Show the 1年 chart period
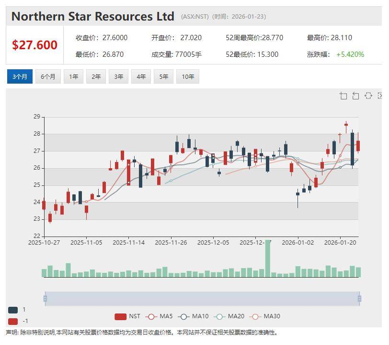The height and width of the screenshot is (345, 389). pos(73,76)
